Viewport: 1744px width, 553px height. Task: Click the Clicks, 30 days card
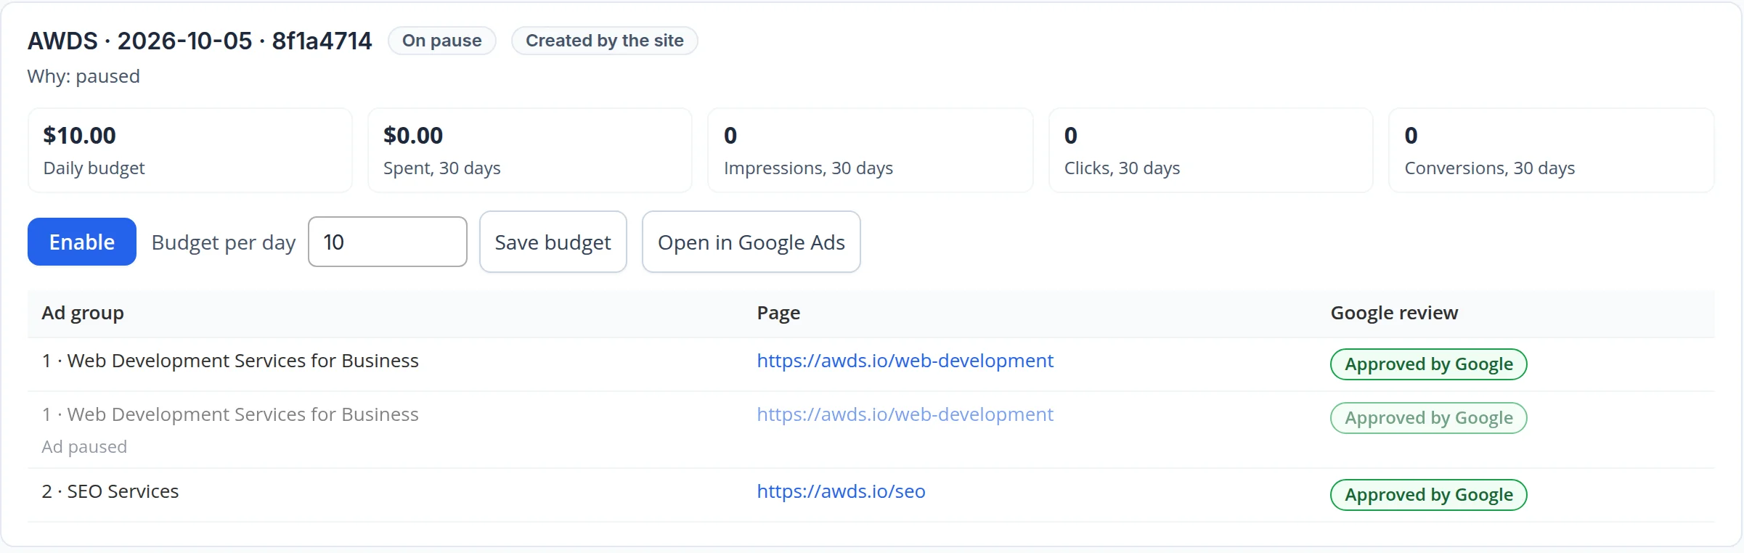(x=1211, y=150)
